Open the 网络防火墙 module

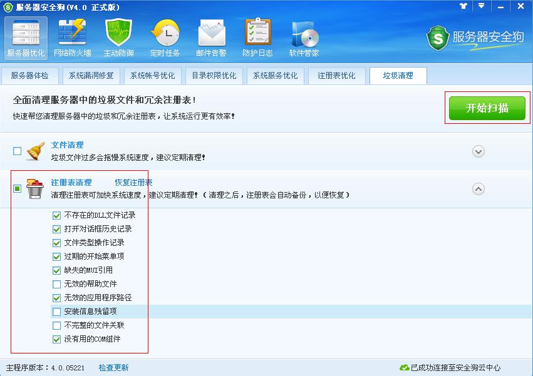click(72, 36)
